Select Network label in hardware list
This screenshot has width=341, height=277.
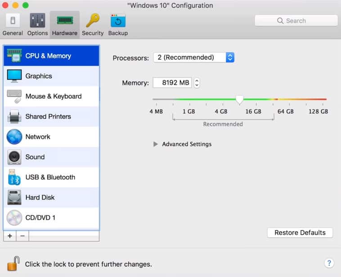pos(38,137)
